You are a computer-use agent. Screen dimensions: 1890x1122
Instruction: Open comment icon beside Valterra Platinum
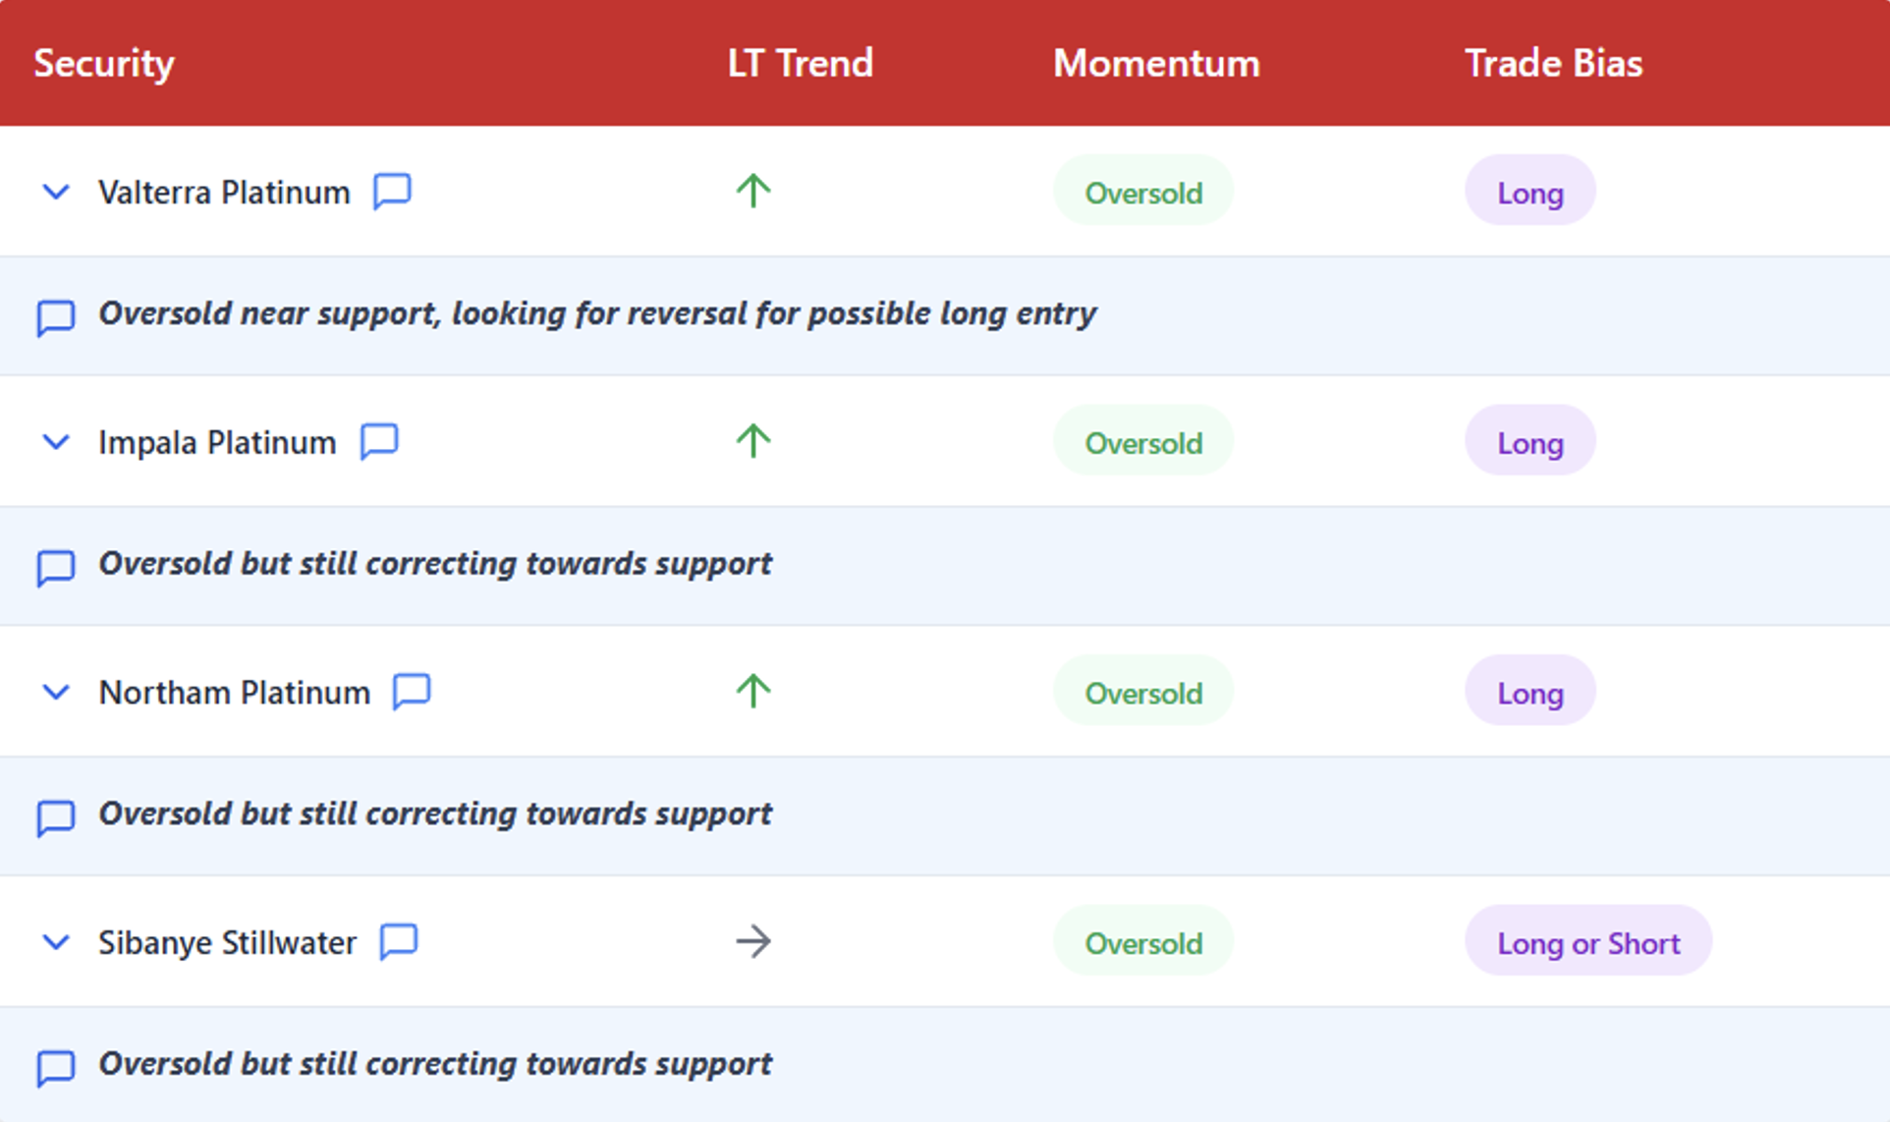tap(392, 191)
